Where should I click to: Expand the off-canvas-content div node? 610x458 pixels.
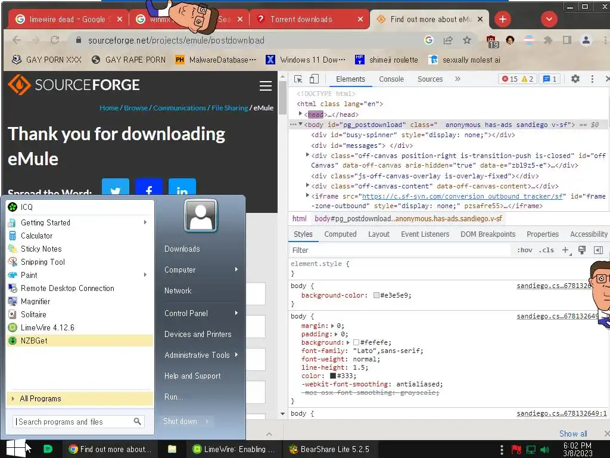(307, 185)
